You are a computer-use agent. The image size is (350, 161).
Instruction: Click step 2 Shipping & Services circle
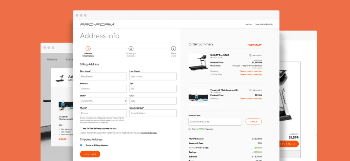tap(131, 49)
